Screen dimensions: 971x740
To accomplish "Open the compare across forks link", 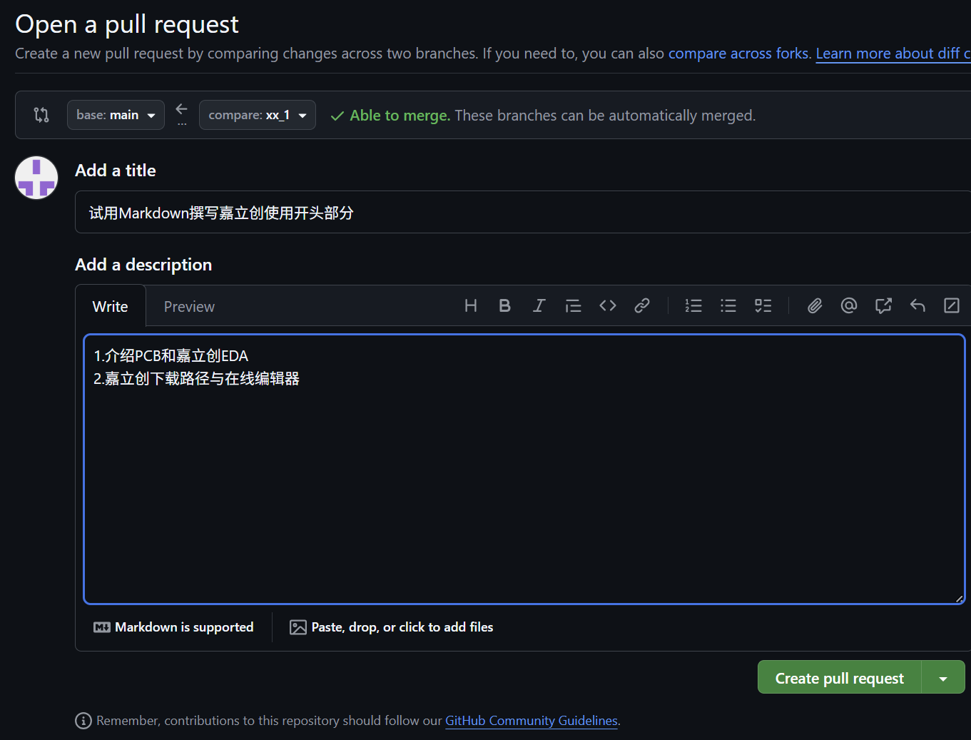I will coord(738,54).
